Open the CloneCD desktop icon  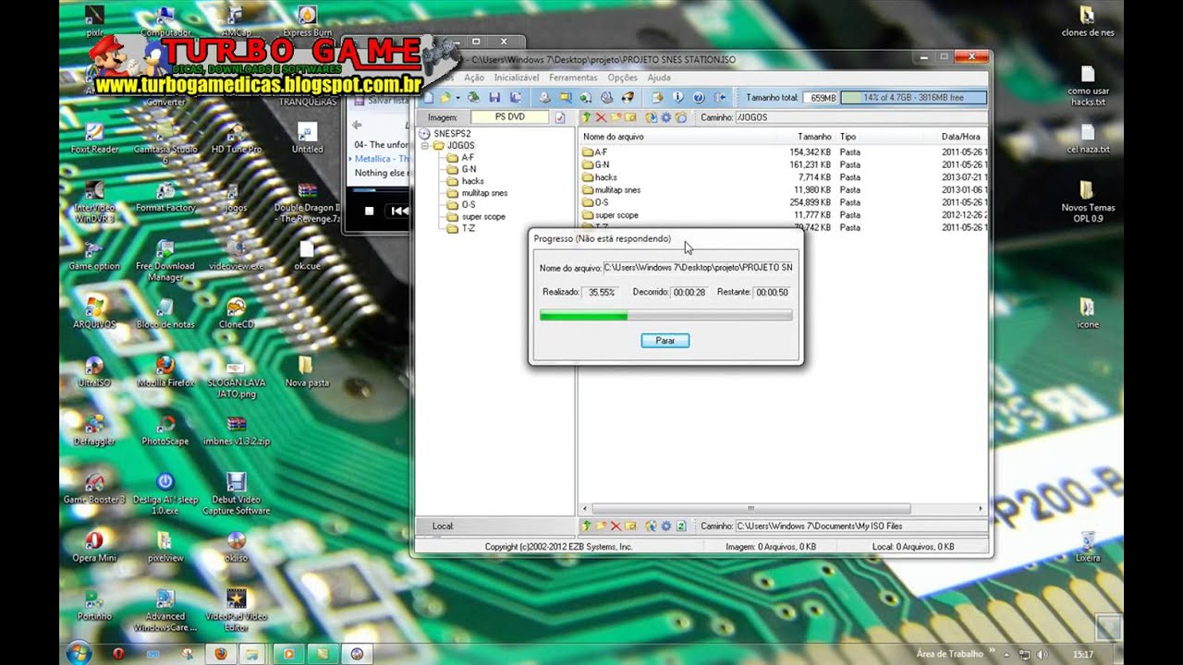(x=236, y=312)
